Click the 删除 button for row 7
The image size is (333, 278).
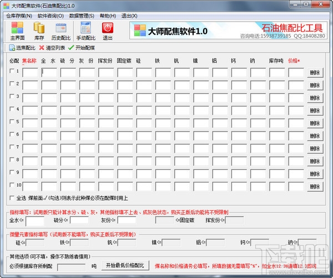(x=315, y=149)
